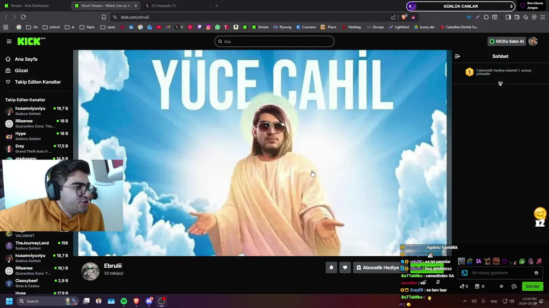Open the Kick sidebar hamburger menu
549x308 pixels.
coord(9,41)
